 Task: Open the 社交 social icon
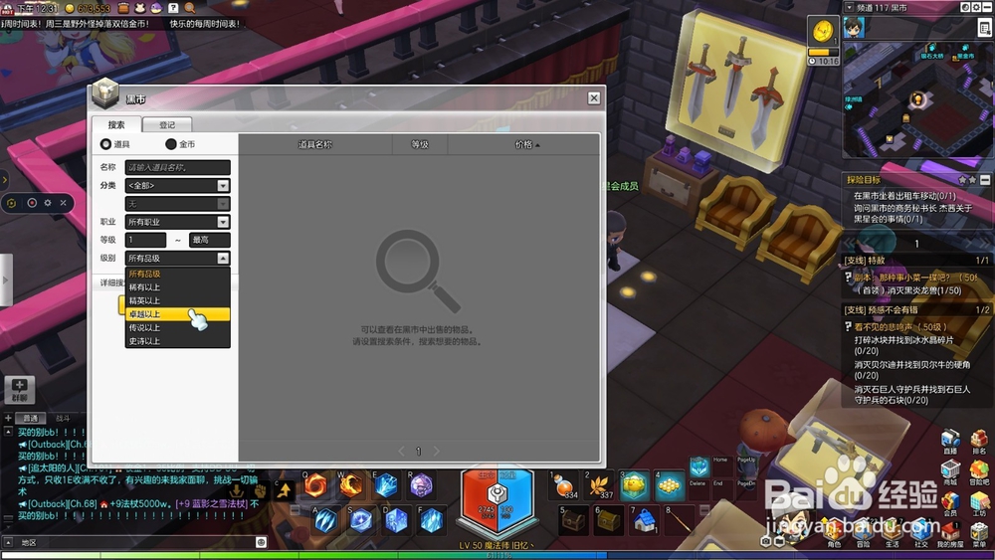[x=920, y=534]
